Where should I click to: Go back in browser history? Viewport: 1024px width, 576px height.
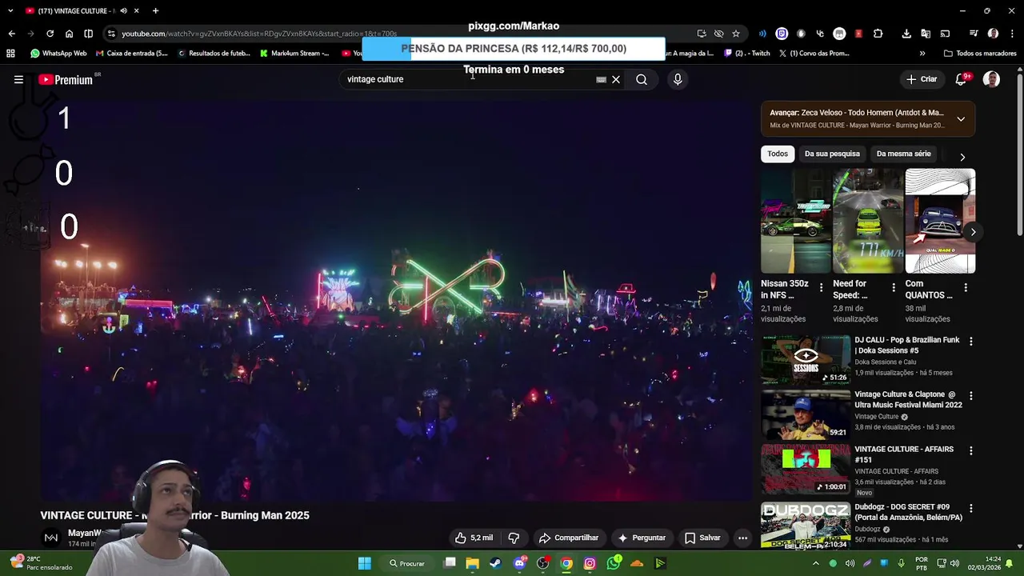coord(11,34)
